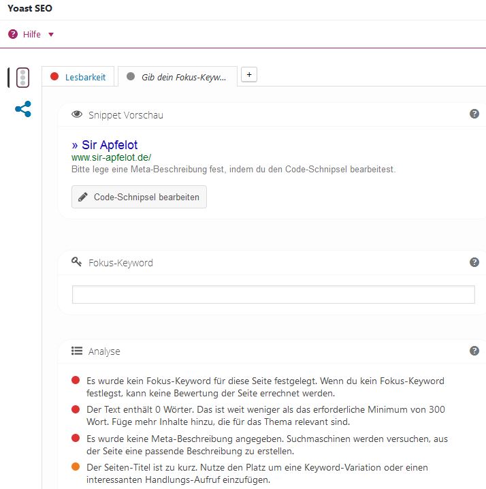Click the key icon beside Fokus-Keyword
Image resolution: width=486 pixels, height=489 pixels.
pos(77,262)
